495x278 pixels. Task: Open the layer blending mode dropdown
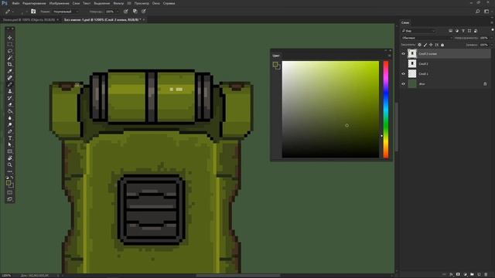coord(427,38)
